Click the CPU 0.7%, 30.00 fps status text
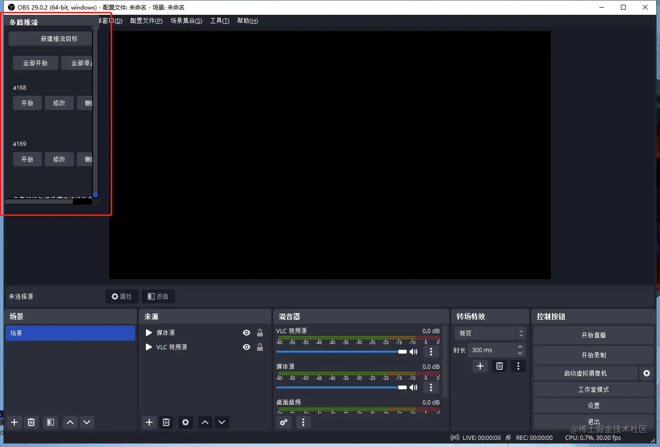Image resolution: width=660 pixels, height=447 pixels. pos(593,437)
